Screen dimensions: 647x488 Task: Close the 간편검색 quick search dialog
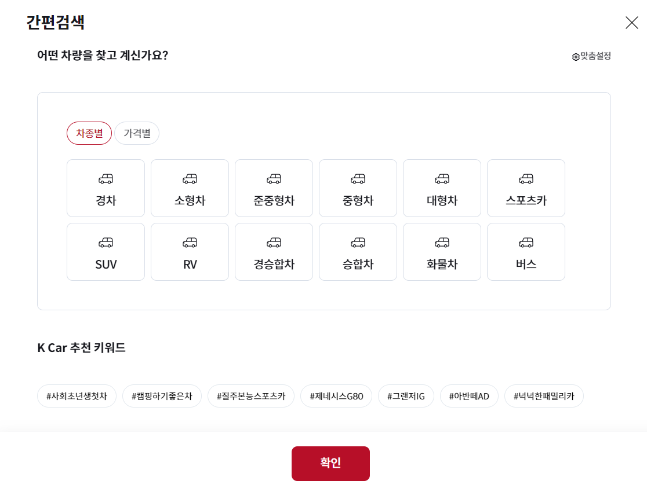[631, 23]
